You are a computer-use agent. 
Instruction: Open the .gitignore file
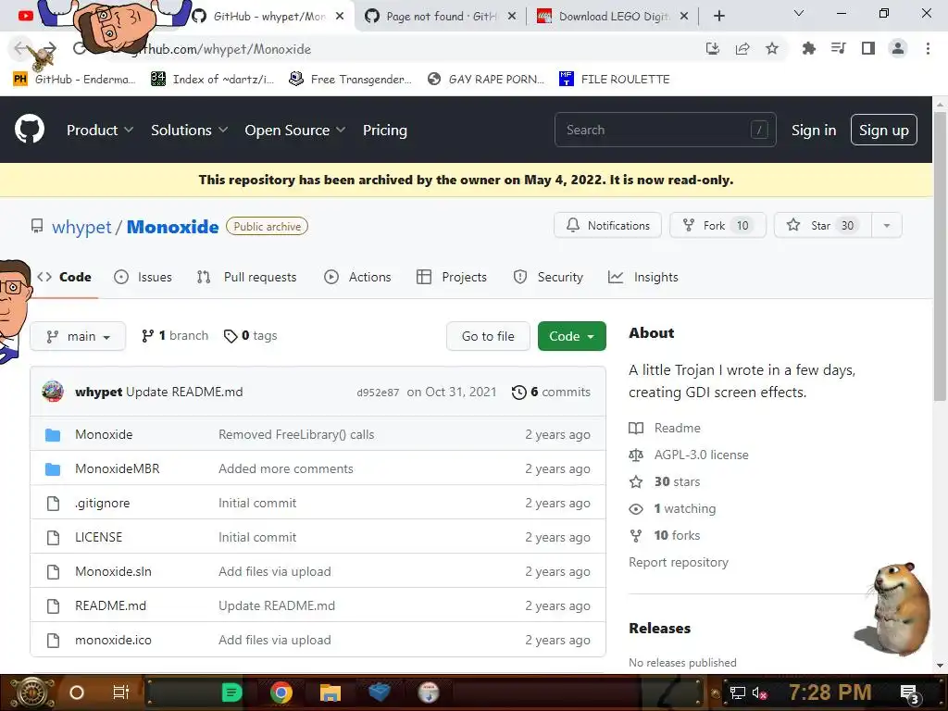102,503
